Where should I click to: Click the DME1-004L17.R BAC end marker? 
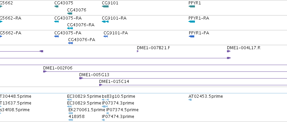pos(229,51)
